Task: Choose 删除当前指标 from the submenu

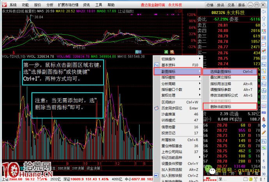Action: 230,106
